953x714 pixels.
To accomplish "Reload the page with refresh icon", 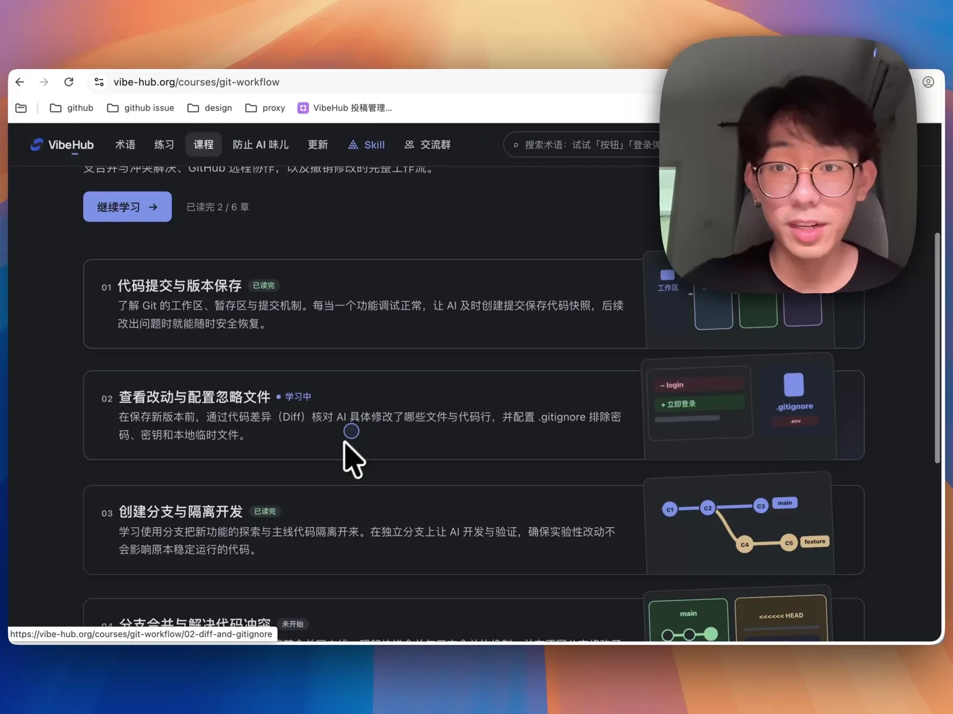I will point(69,82).
